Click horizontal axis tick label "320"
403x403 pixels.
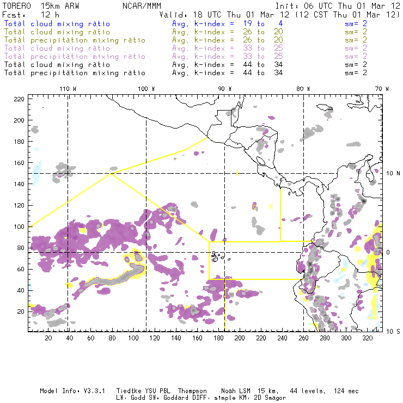pos(368,338)
